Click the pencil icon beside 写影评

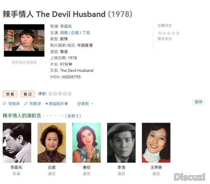pos(26,104)
